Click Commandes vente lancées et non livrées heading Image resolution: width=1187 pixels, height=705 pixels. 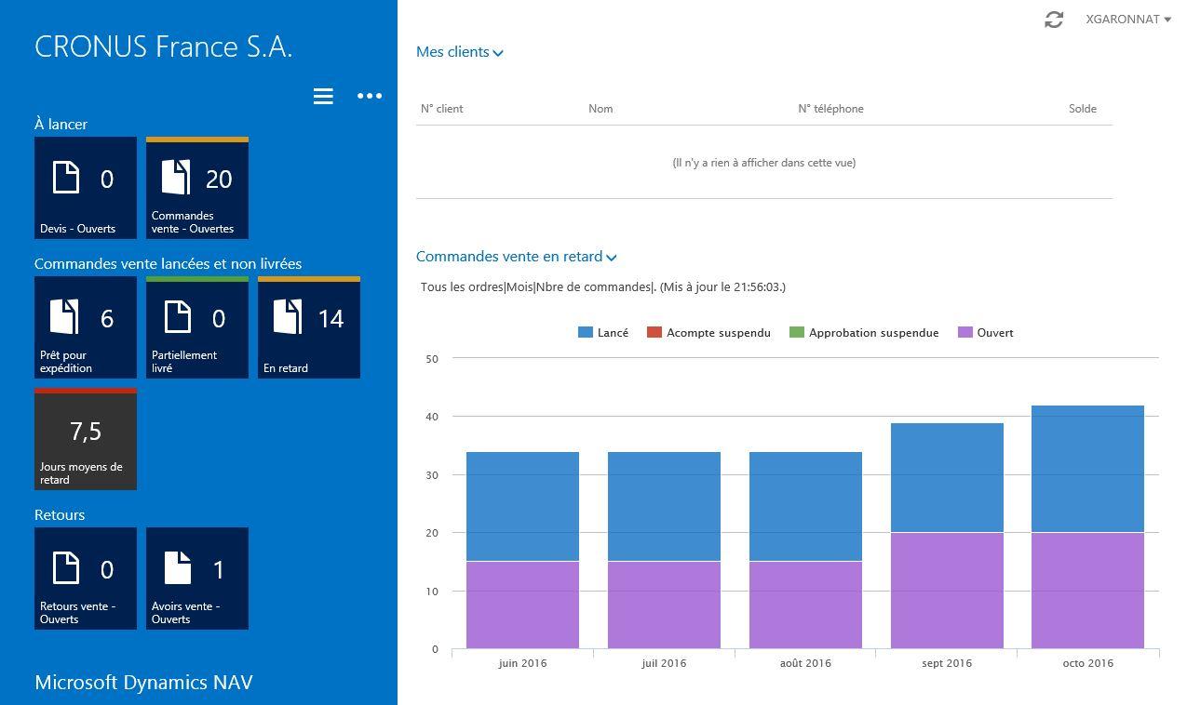tap(169, 263)
